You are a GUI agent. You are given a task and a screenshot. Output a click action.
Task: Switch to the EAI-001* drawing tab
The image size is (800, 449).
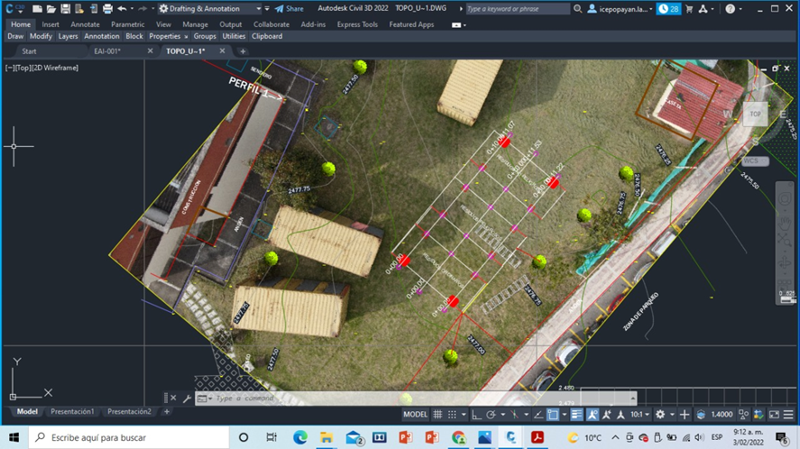pyautogui.click(x=107, y=51)
